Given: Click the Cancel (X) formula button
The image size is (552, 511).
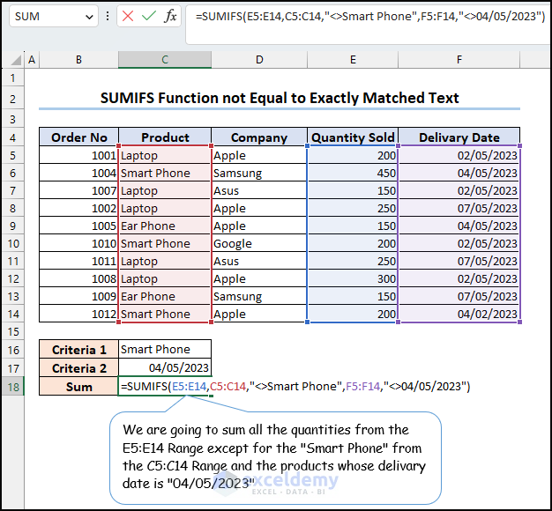Looking at the screenshot, I should tap(130, 17).
